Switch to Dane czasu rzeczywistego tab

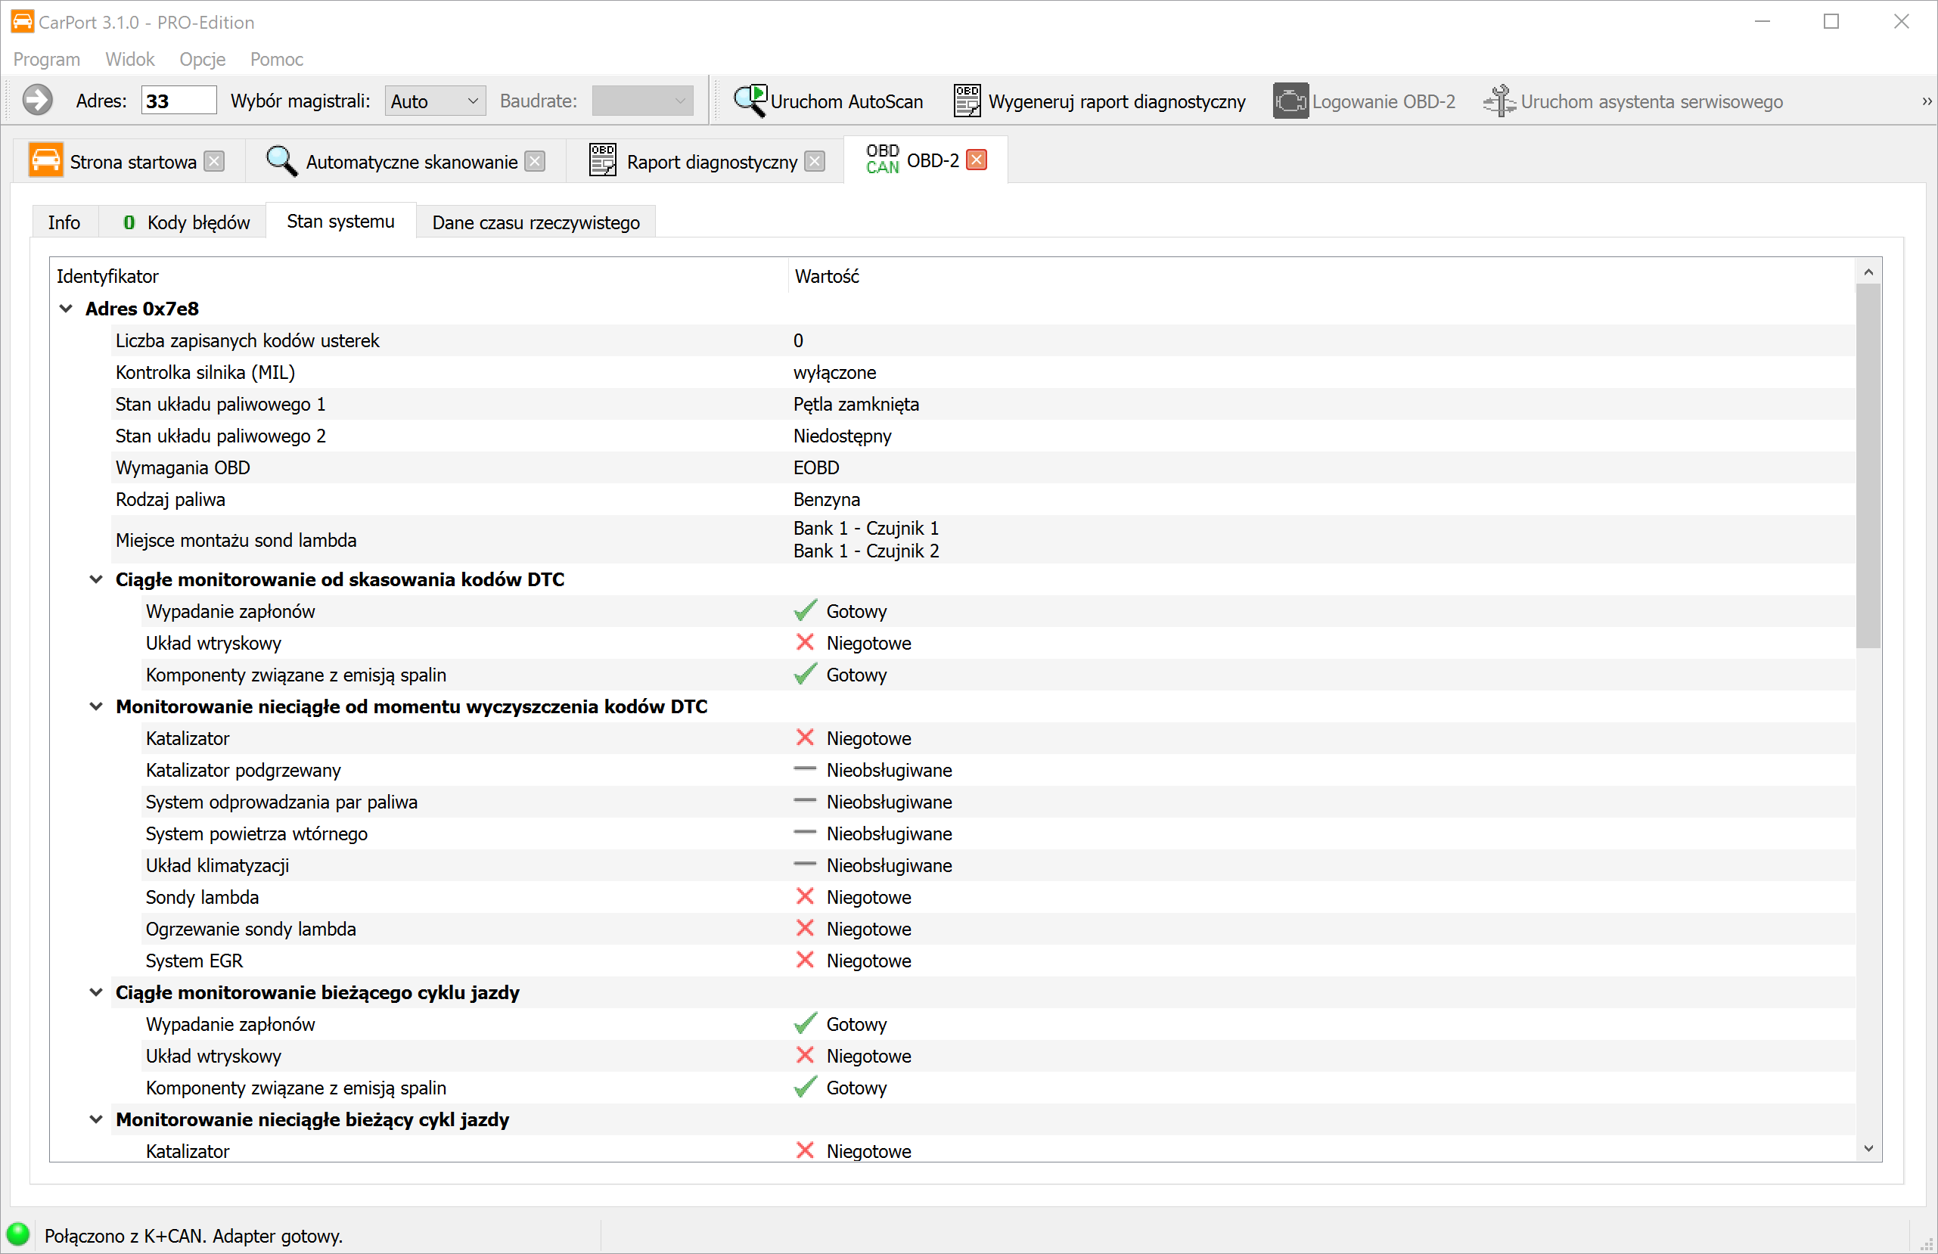(x=535, y=222)
